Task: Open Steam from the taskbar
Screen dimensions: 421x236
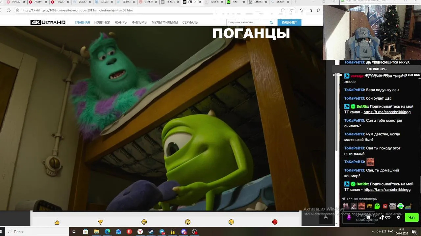Action: [151, 232]
